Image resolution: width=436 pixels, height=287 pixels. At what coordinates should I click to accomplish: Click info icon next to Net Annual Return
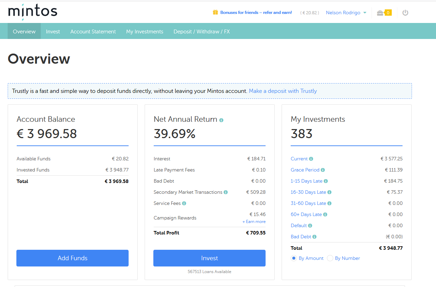point(221,120)
